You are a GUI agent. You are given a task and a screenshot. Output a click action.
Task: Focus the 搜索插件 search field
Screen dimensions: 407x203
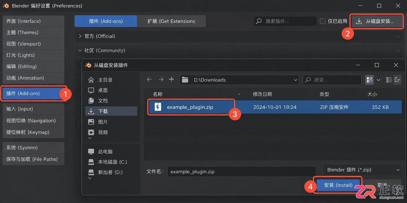[285, 21]
